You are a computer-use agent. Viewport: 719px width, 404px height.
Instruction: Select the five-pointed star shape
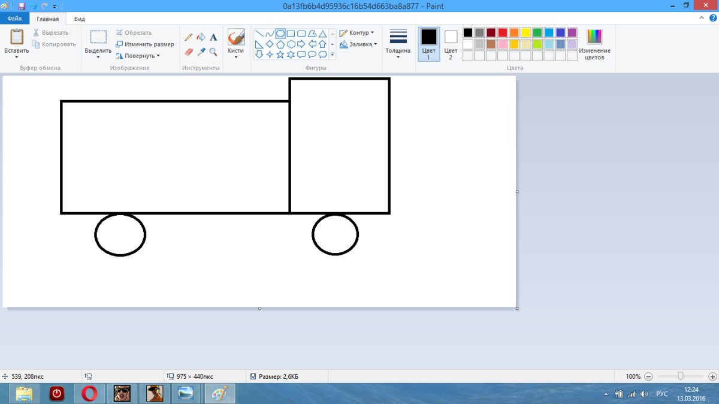click(x=280, y=54)
